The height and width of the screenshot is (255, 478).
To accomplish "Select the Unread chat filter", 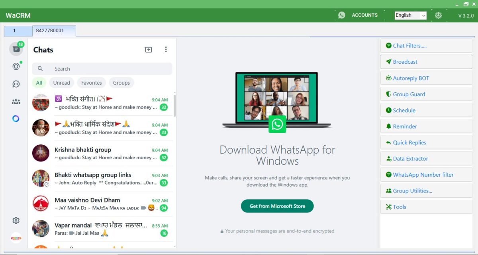I will [x=61, y=83].
